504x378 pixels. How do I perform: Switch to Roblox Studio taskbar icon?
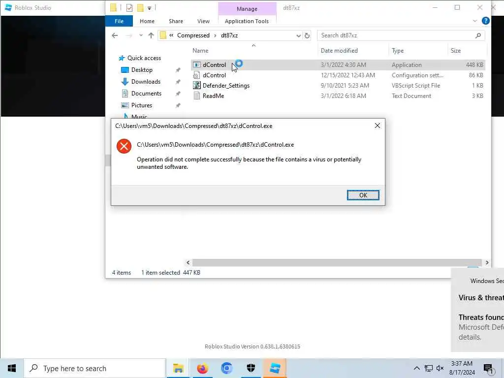[x=275, y=368]
